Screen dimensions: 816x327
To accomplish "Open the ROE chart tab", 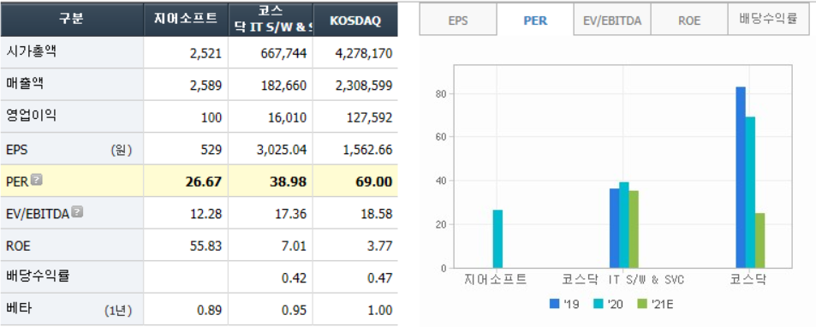I will click(689, 21).
